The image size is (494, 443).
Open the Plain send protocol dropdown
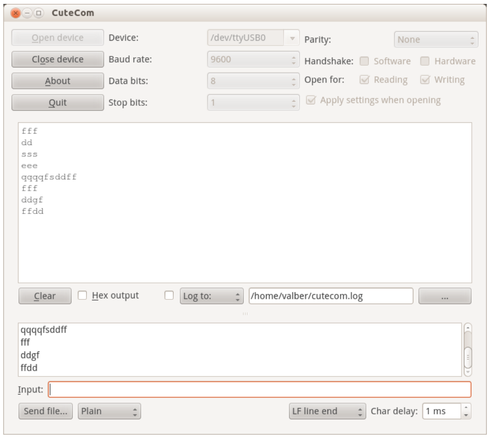pos(109,411)
